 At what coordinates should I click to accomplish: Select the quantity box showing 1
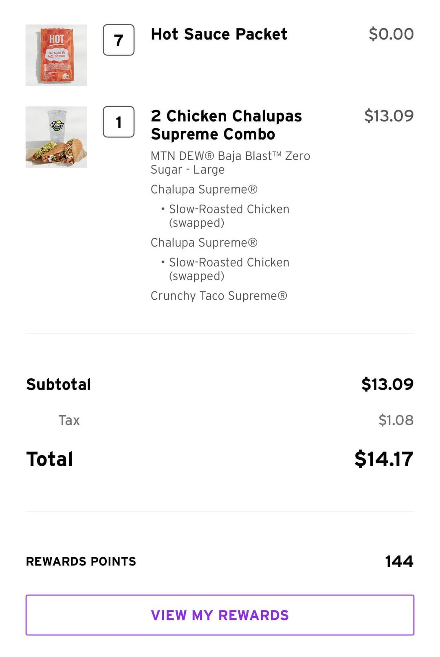point(119,122)
